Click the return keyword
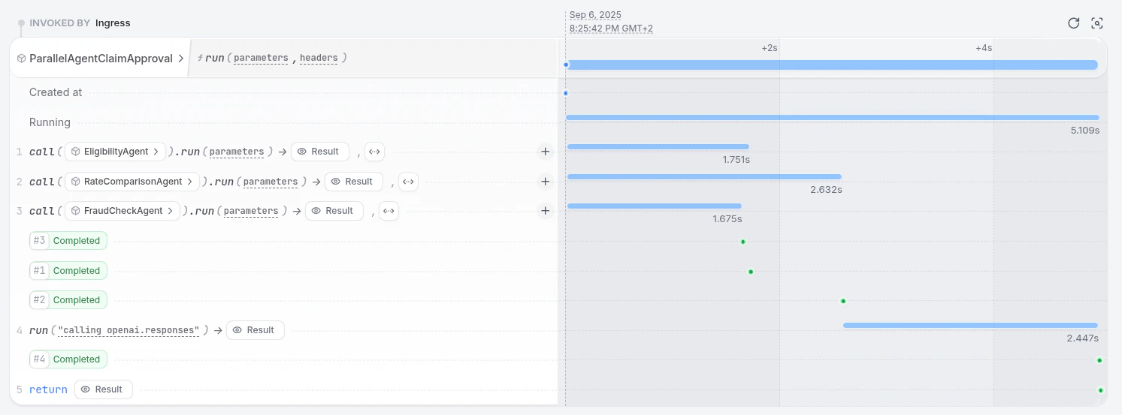 [48, 389]
